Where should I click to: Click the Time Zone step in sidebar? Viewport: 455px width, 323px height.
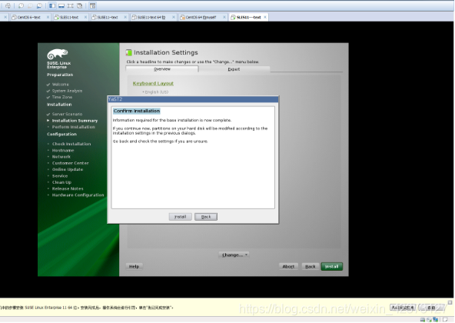(62, 97)
